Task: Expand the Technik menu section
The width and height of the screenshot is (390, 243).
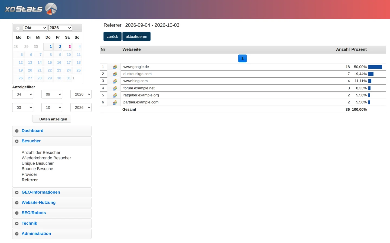Action: pyautogui.click(x=52, y=224)
